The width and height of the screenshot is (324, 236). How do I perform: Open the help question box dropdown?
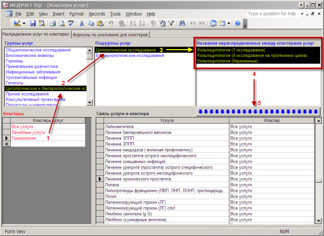(302, 14)
